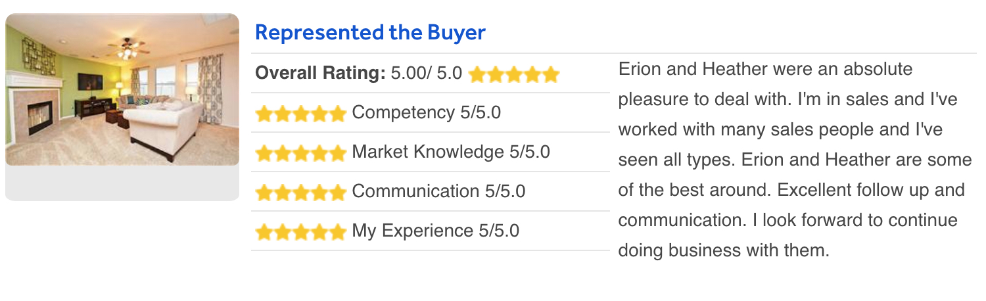Select the Competency 5/5.0 text
This screenshot has width=986, height=301.
[x=427, y=112]
